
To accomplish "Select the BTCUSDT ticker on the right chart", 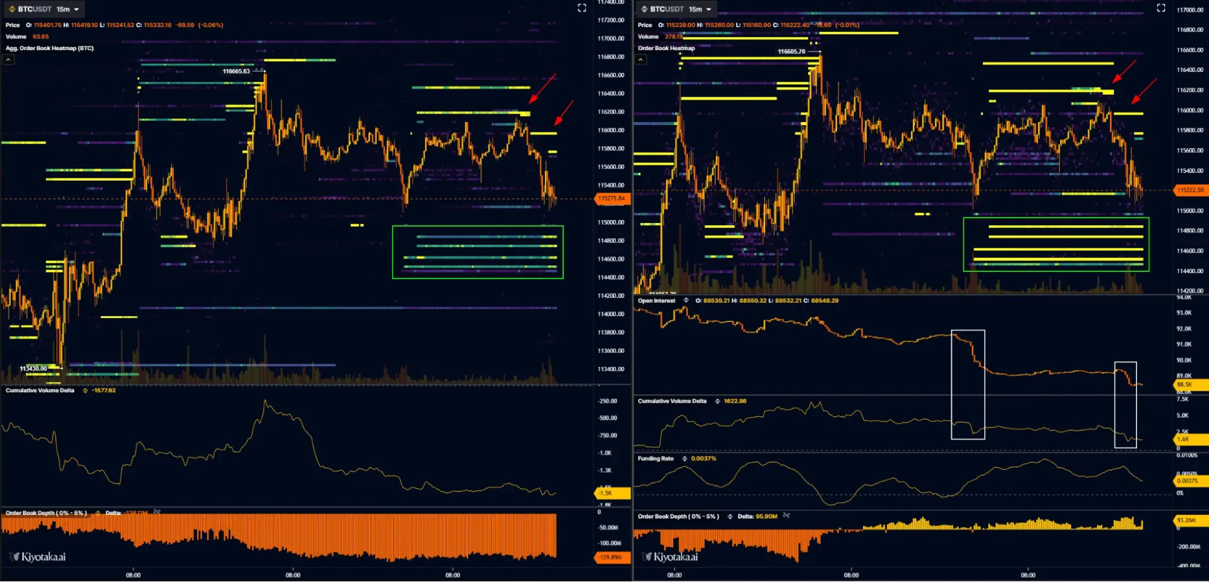I will [x=668, y=9].
